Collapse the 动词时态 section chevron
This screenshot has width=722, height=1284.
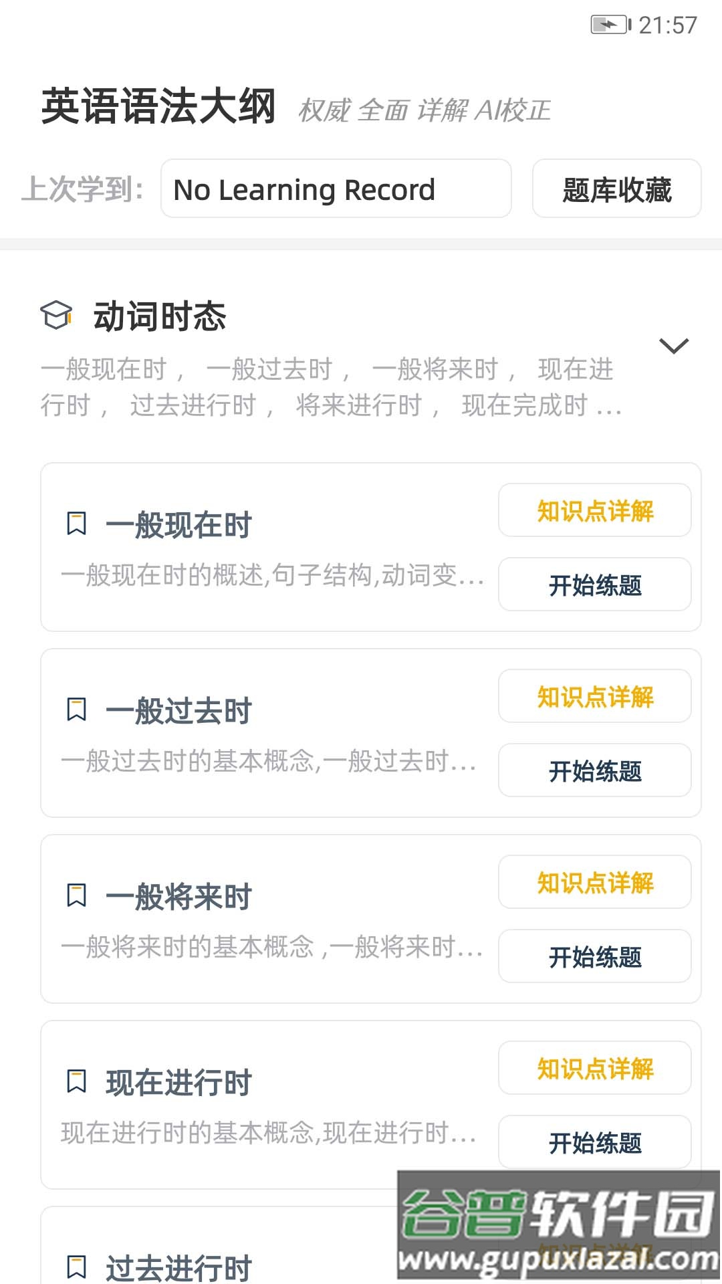(x=673, y=346)
